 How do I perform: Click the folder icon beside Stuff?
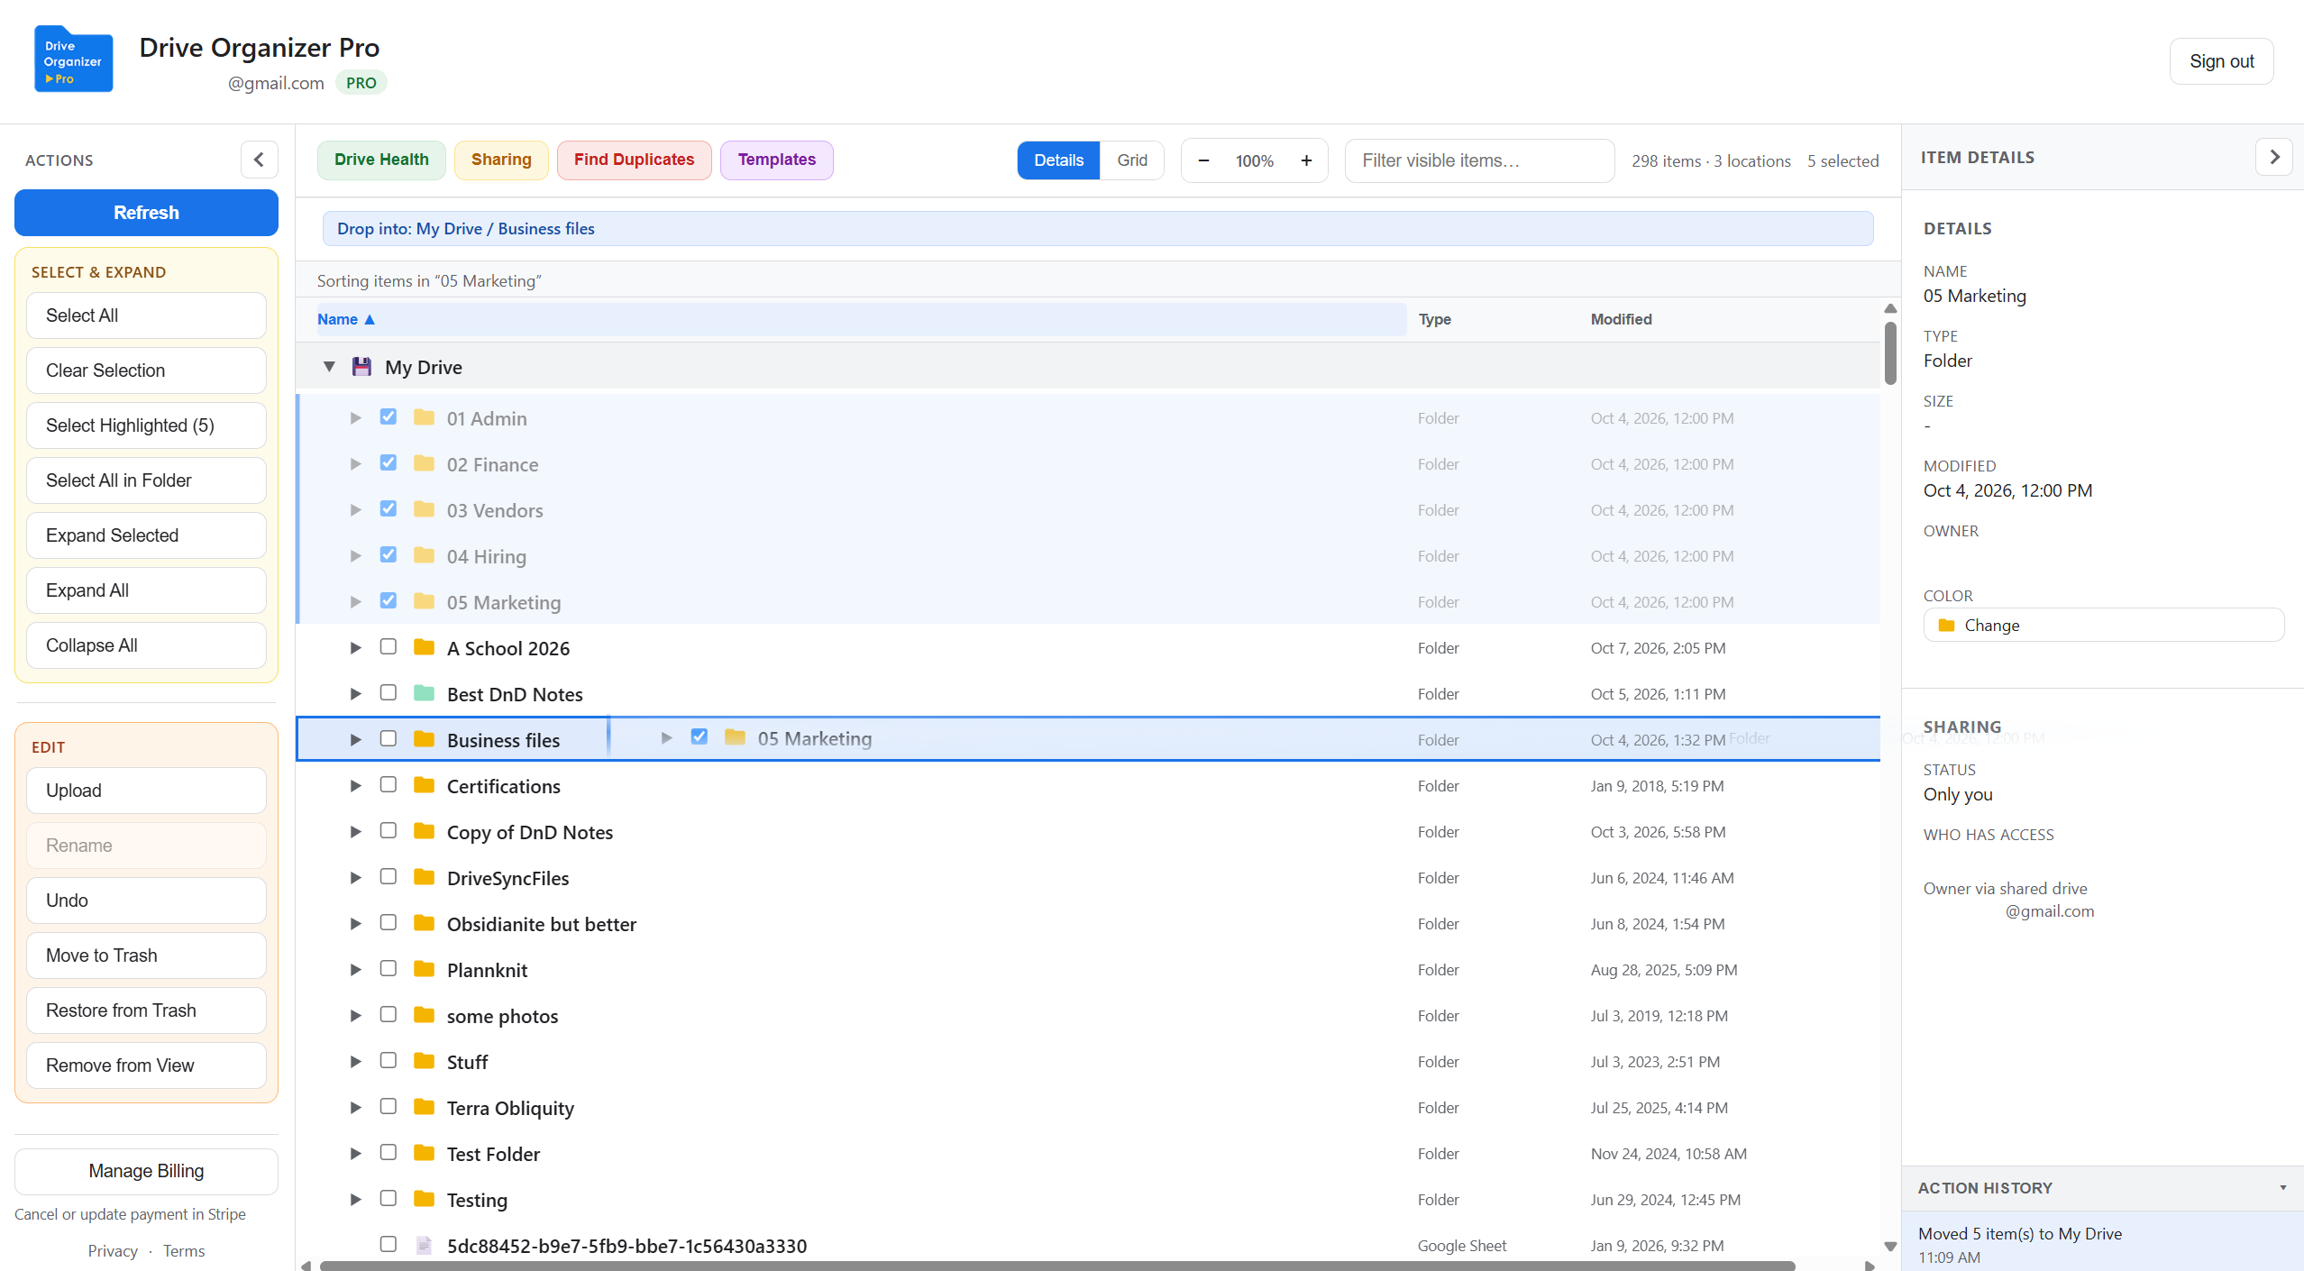(424, 1061)
